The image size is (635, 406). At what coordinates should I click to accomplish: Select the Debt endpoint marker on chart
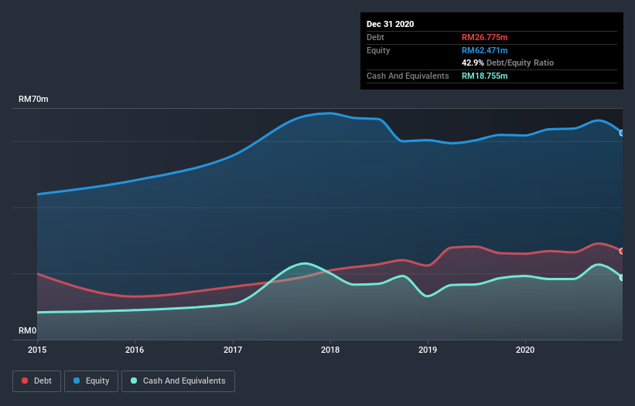coord(622,251)
